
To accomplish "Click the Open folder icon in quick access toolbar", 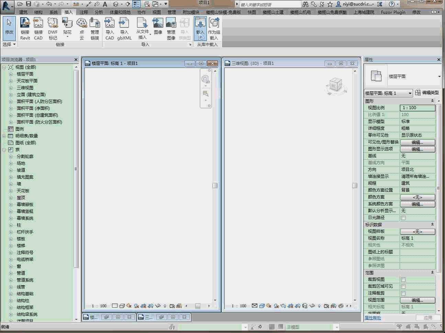I will click(x=20, y=4).
